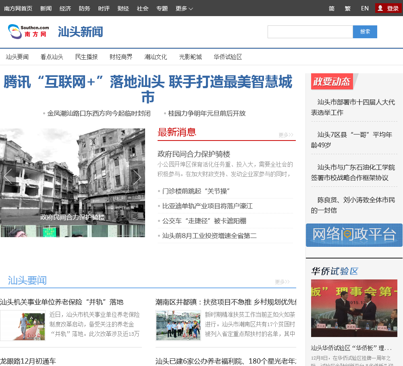Open 防务 section in top bar
403x366 pixels.
(85, 8)
